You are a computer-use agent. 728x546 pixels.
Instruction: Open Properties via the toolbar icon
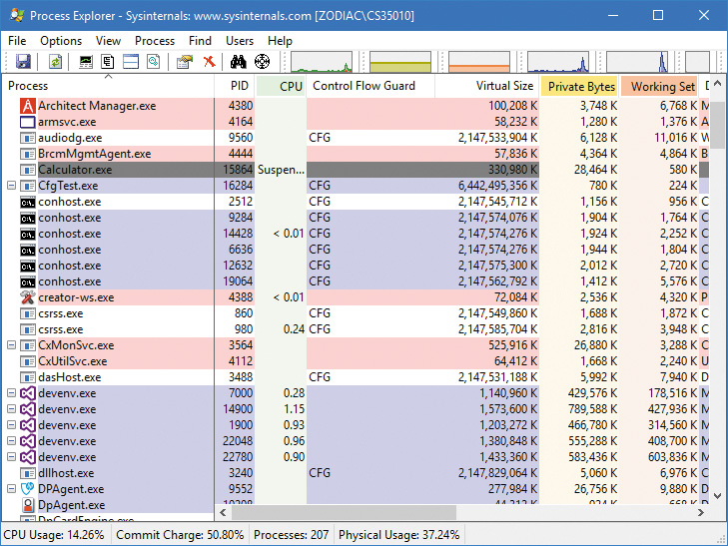point(184,62)
